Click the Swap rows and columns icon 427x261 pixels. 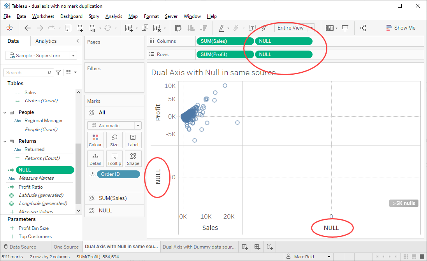click(x=178, y=28)
